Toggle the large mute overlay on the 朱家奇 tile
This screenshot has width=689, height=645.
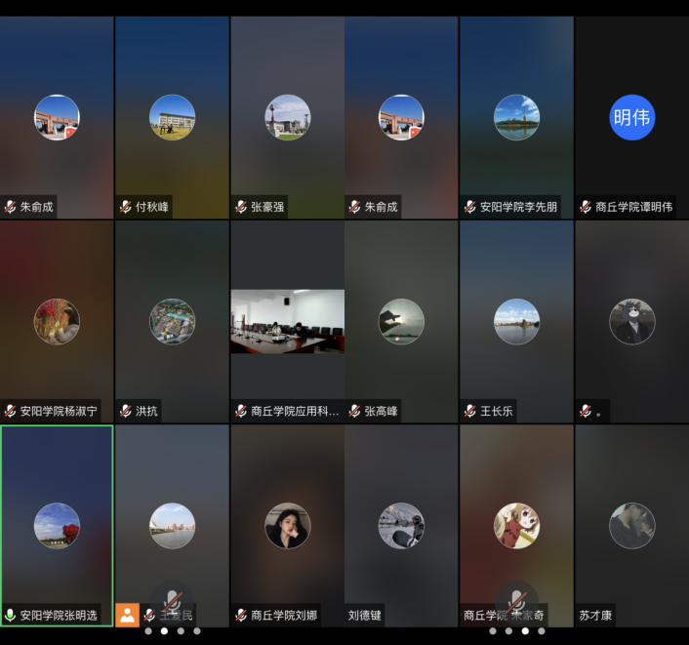point(516,600)
